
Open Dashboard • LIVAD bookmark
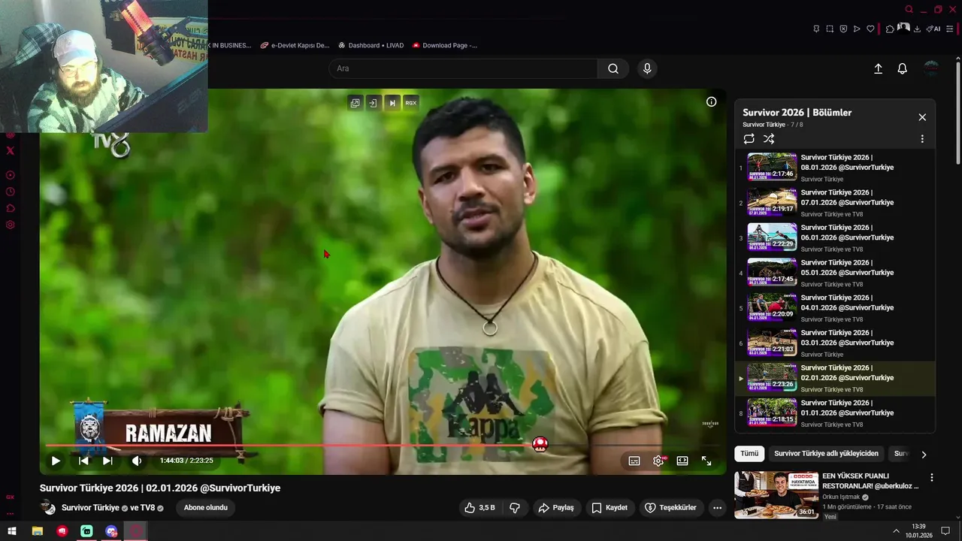point(371,45)
